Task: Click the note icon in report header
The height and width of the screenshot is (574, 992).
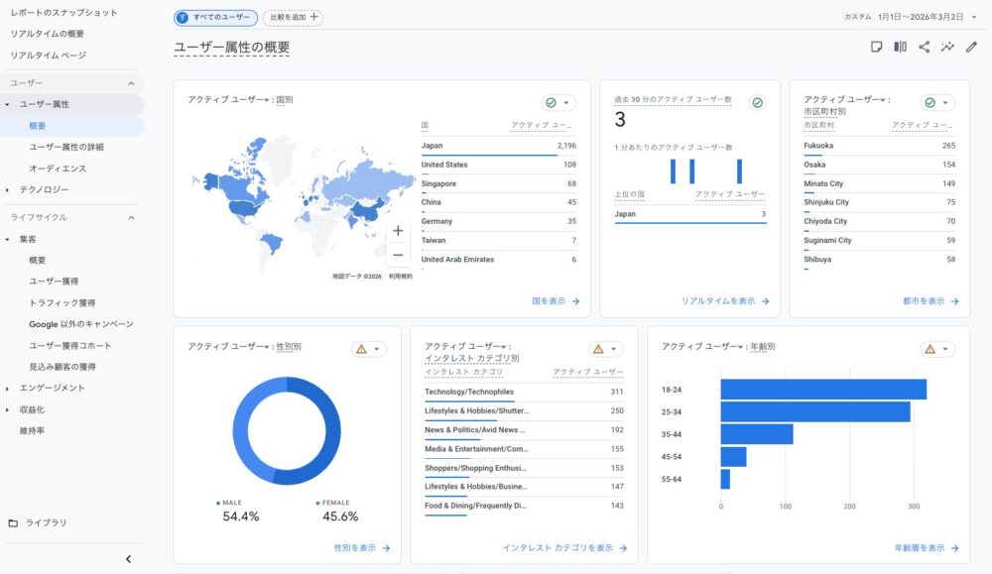Action: (876, 47)
